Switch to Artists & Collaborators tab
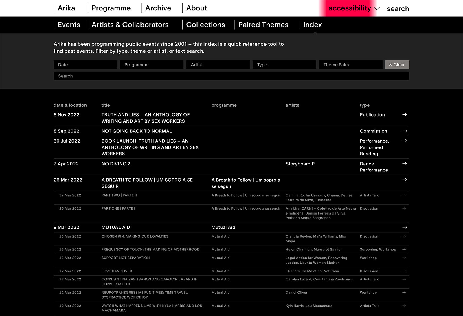Viewport: 463px width, 316px height. click(x=130, y=25)
